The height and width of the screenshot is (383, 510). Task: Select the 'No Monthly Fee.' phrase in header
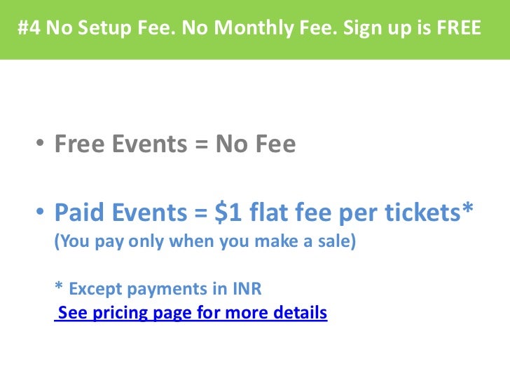pos(260,27)
